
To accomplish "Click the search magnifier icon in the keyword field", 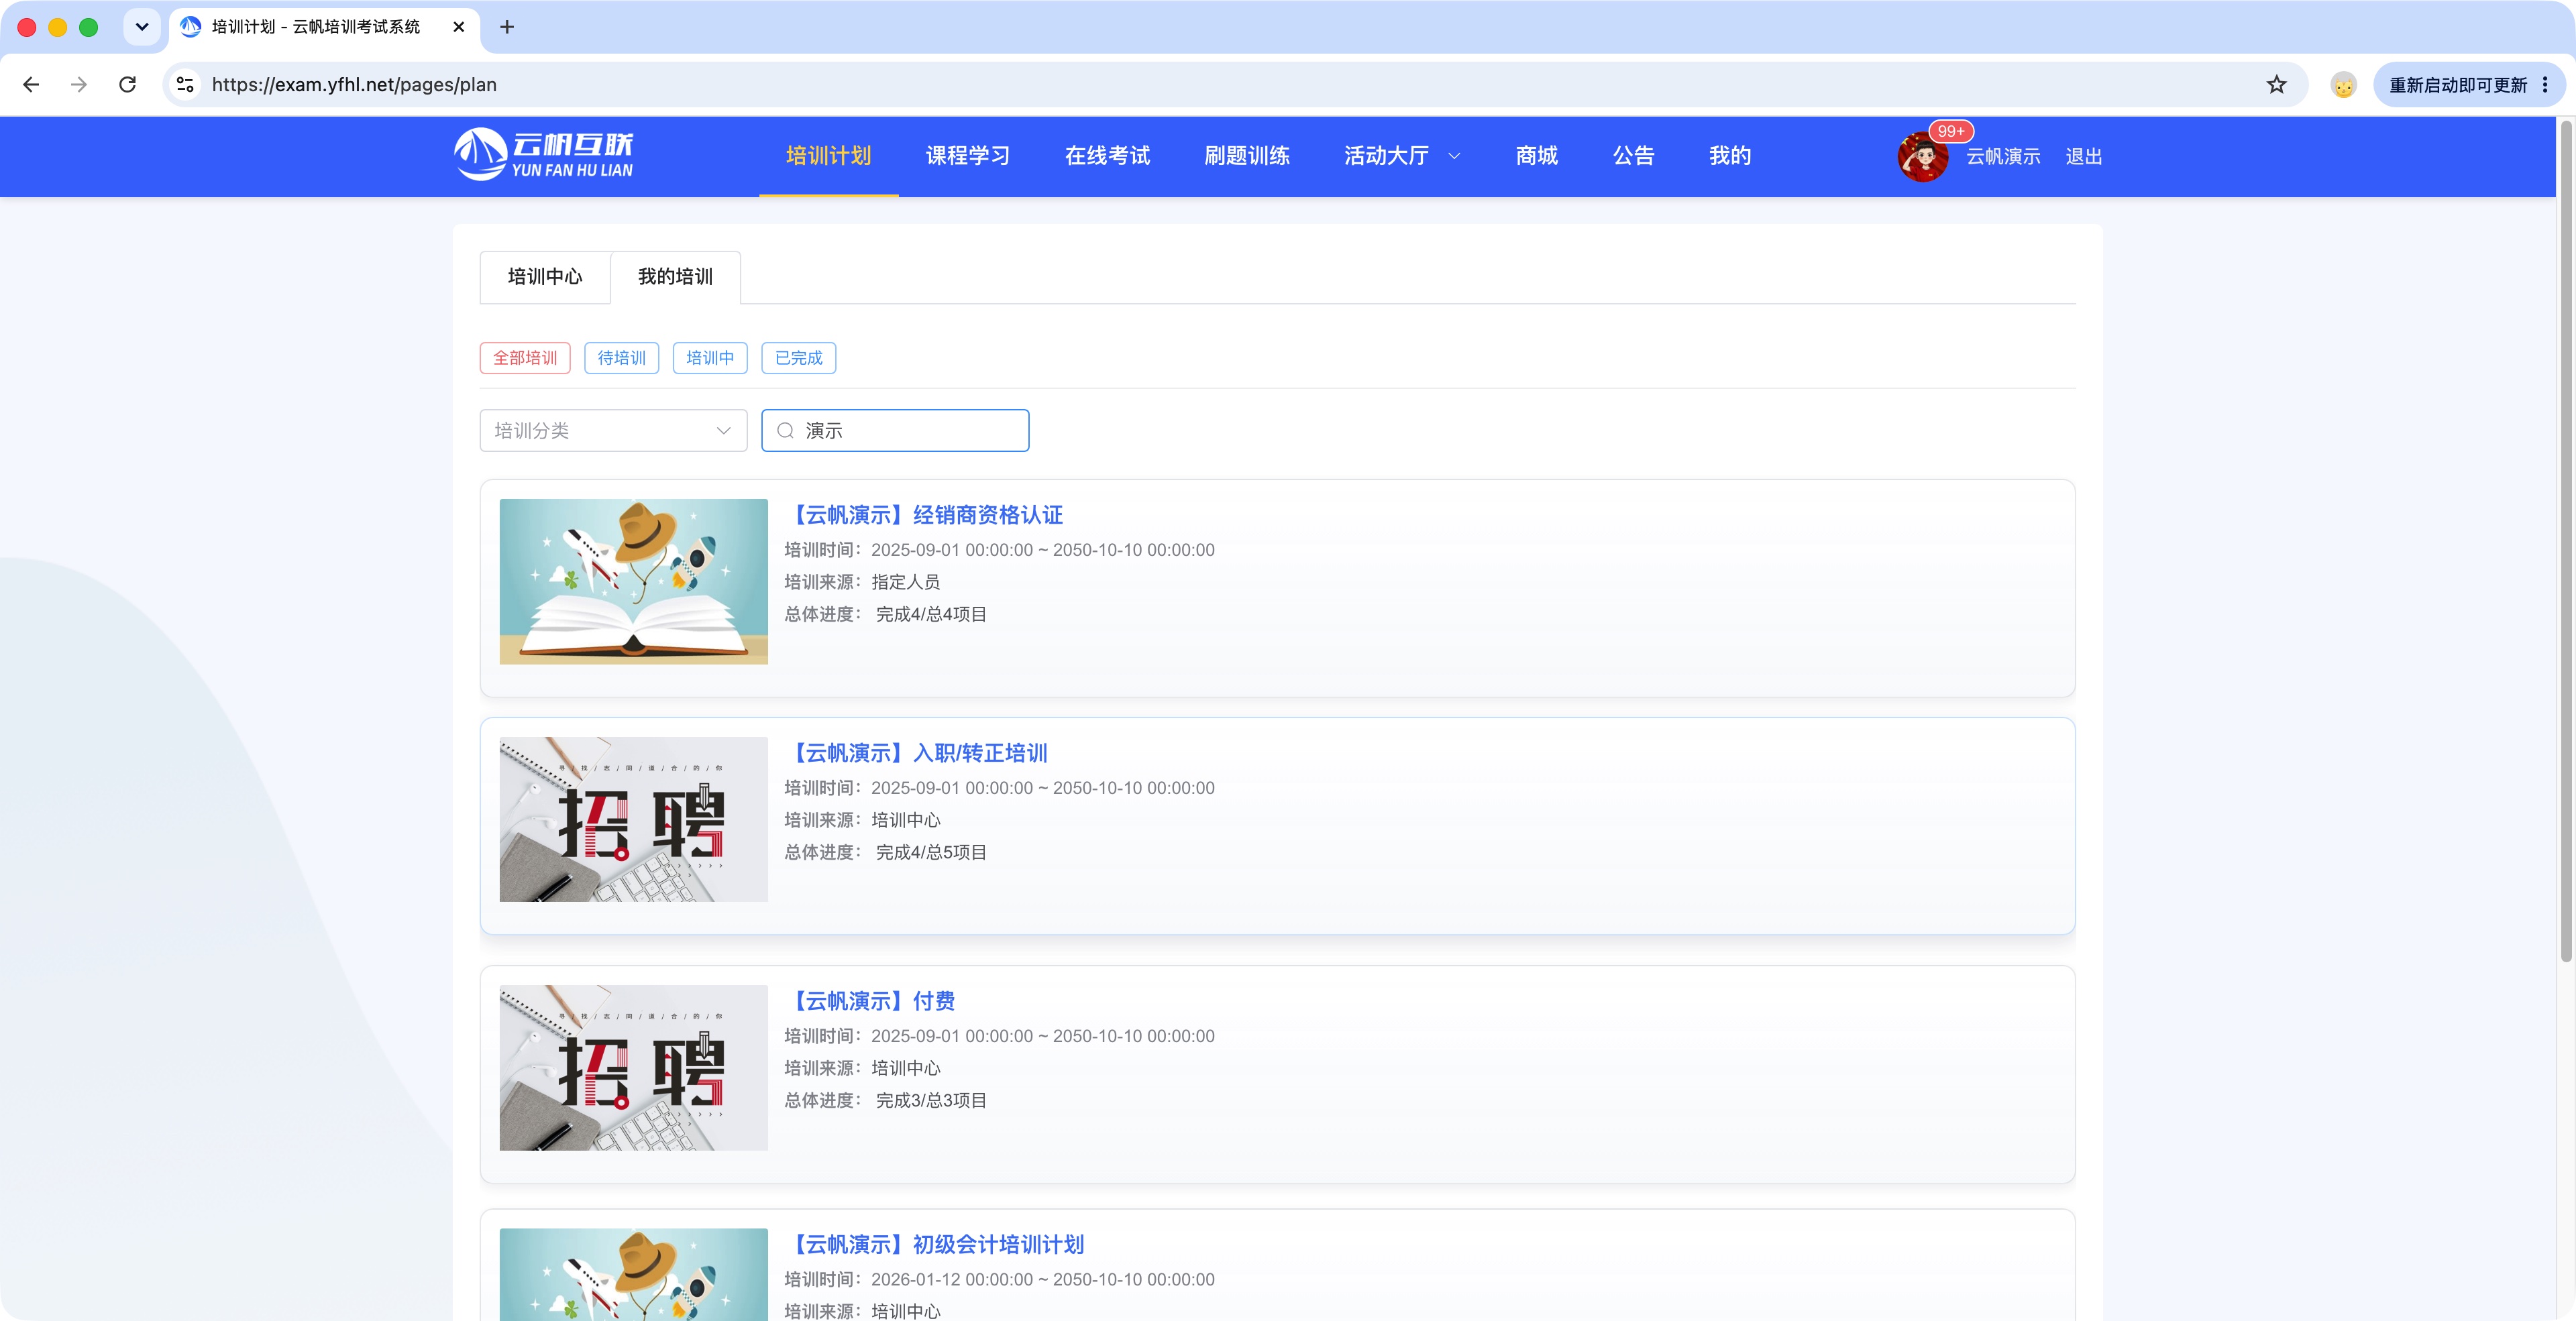I will click(785, 430).
